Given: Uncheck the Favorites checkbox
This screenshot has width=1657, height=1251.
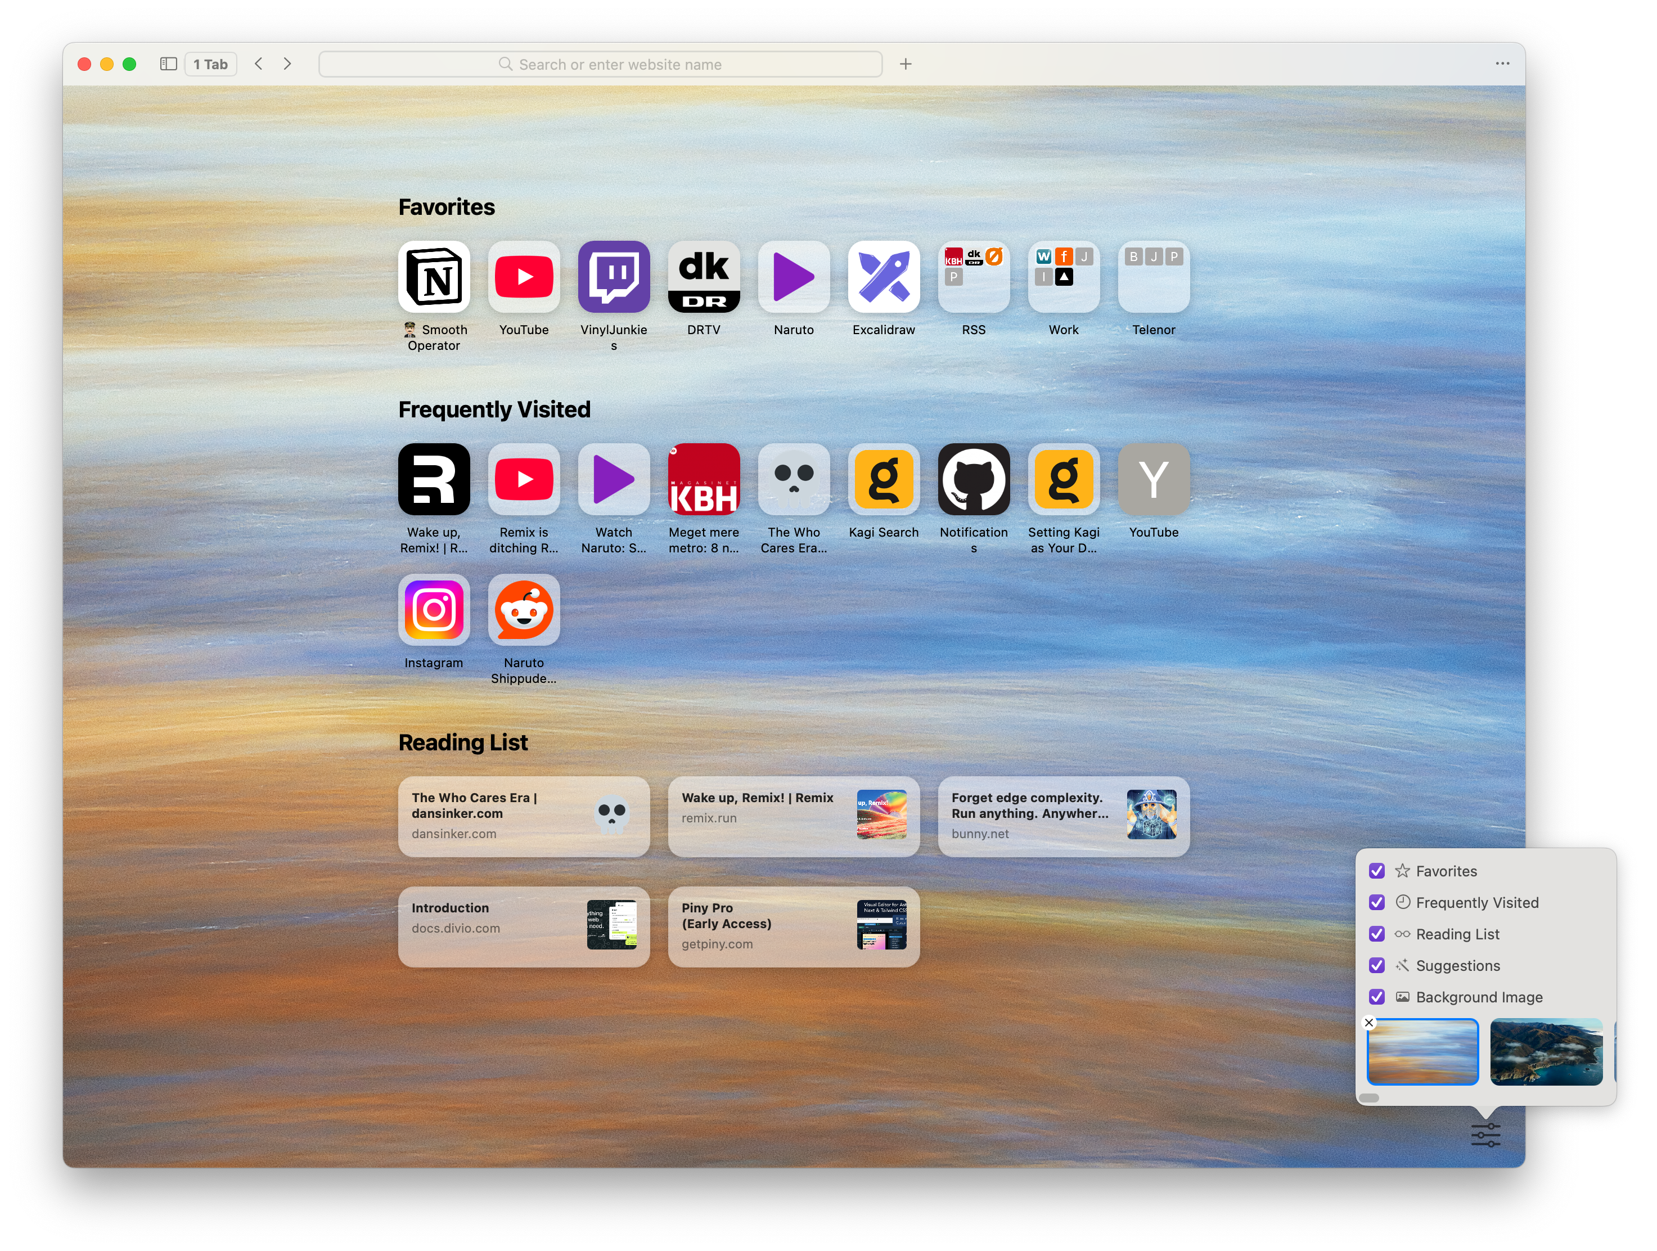Looking at the screenshot, I should tap(1377, 871).
